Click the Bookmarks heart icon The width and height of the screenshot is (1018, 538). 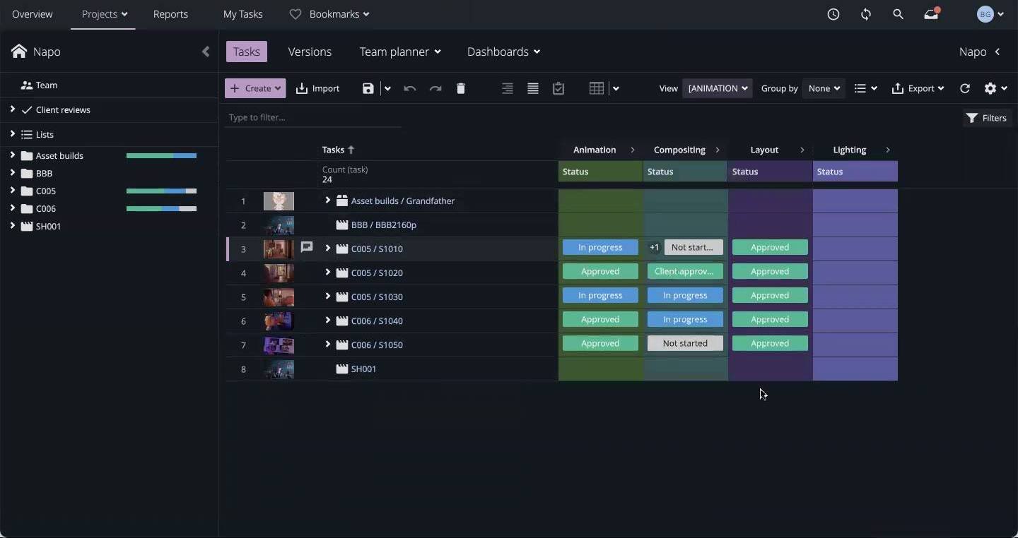tap(296, 14)
